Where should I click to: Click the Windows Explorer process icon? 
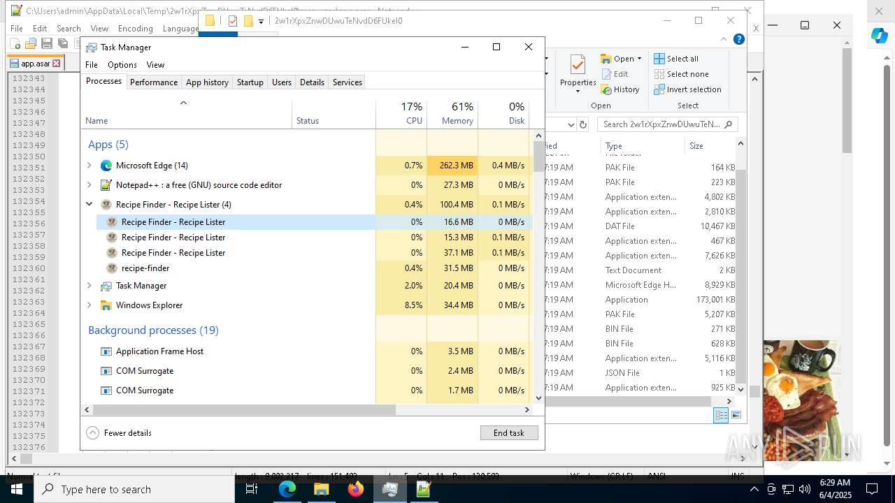click(x=106, y=305)
